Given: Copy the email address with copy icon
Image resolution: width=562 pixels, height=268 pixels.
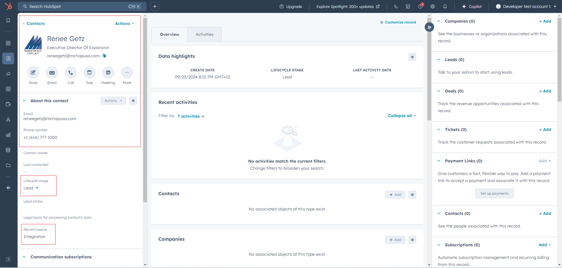Looking at the screenshot, I should click(104, 56).
